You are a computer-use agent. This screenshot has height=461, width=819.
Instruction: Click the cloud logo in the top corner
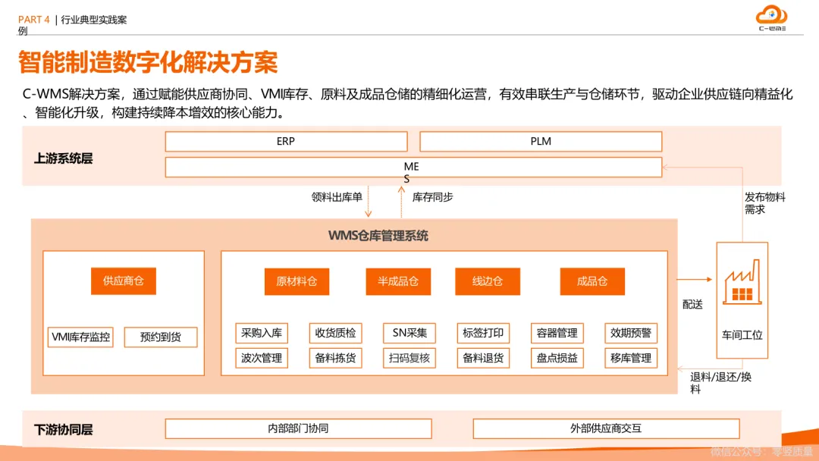click(x=772, y=18)
